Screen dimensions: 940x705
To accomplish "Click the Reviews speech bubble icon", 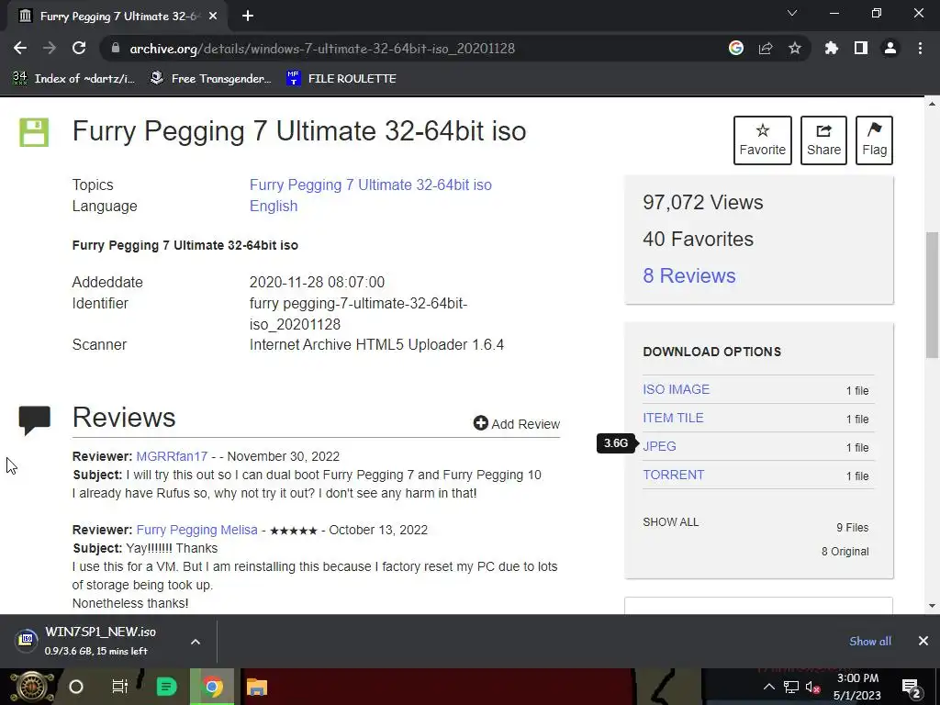I will click(34, 419).
